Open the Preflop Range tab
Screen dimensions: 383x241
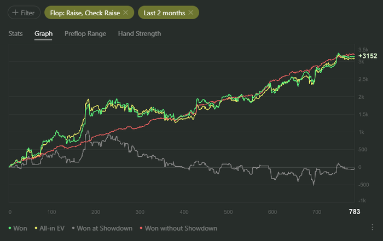tap(85, 33)
